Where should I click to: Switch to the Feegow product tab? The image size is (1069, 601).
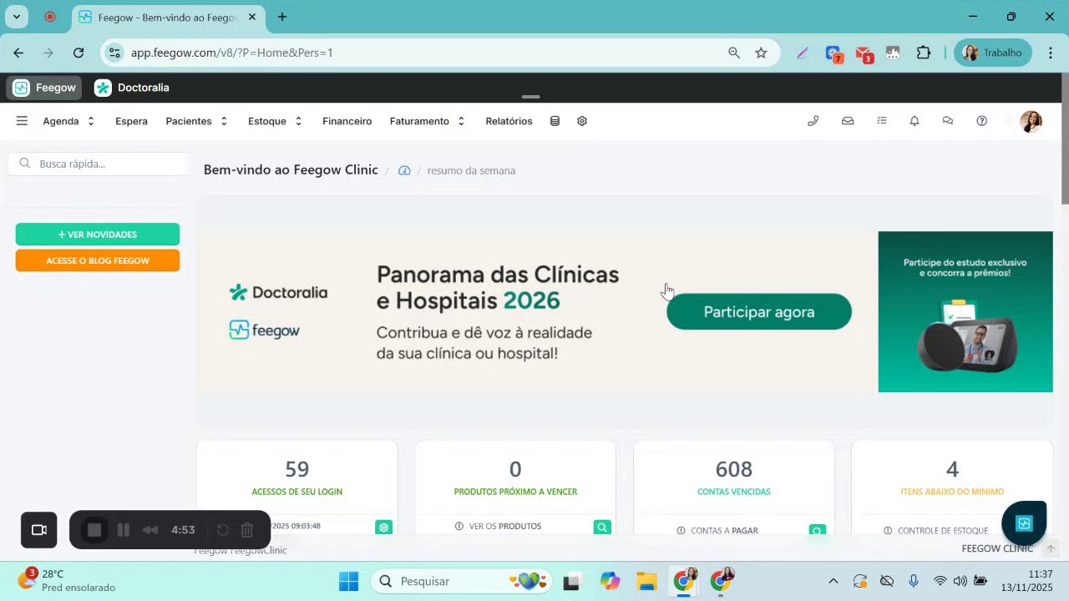click(44, 88)
